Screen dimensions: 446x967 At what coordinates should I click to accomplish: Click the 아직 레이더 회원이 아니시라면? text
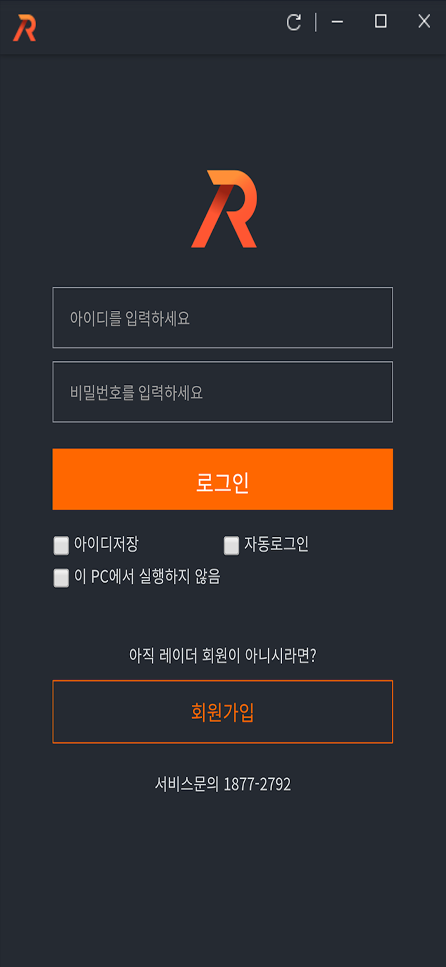[223, 656]
